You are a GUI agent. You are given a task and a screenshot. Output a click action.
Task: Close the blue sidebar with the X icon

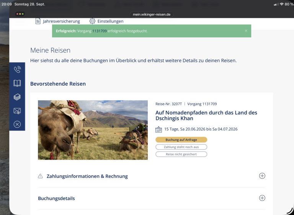[17, 124]
